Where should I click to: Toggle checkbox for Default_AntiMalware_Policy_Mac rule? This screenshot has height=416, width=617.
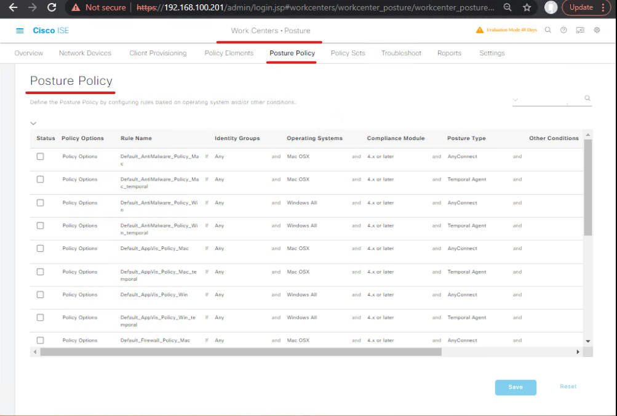(40, 157)
